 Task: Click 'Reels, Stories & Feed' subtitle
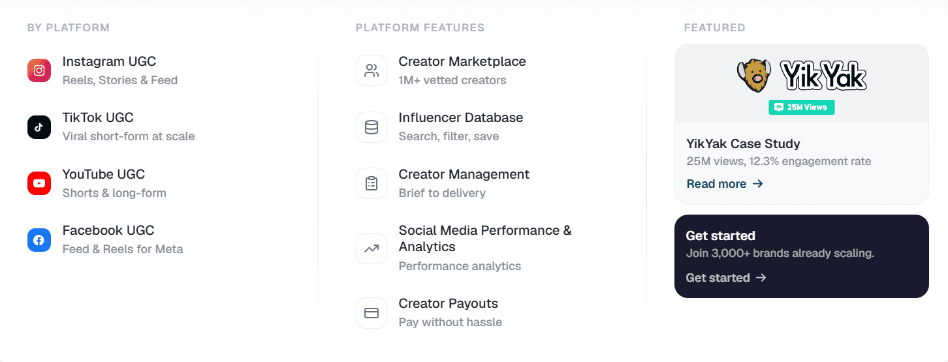(x=120, y=80)
